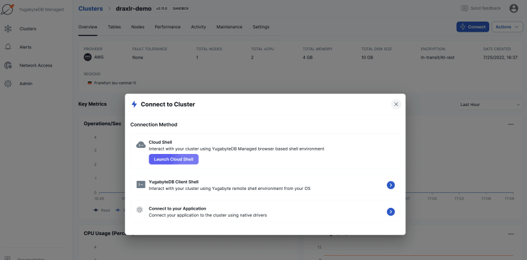Open the Clusters sidebar icon

coord(8,29)
